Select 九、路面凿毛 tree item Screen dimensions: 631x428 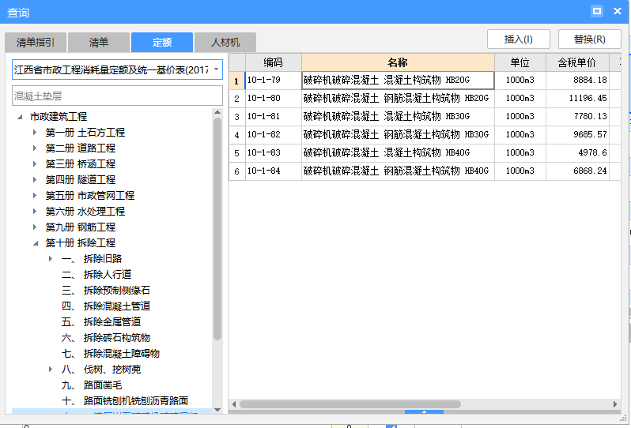[x=92, y=385]
